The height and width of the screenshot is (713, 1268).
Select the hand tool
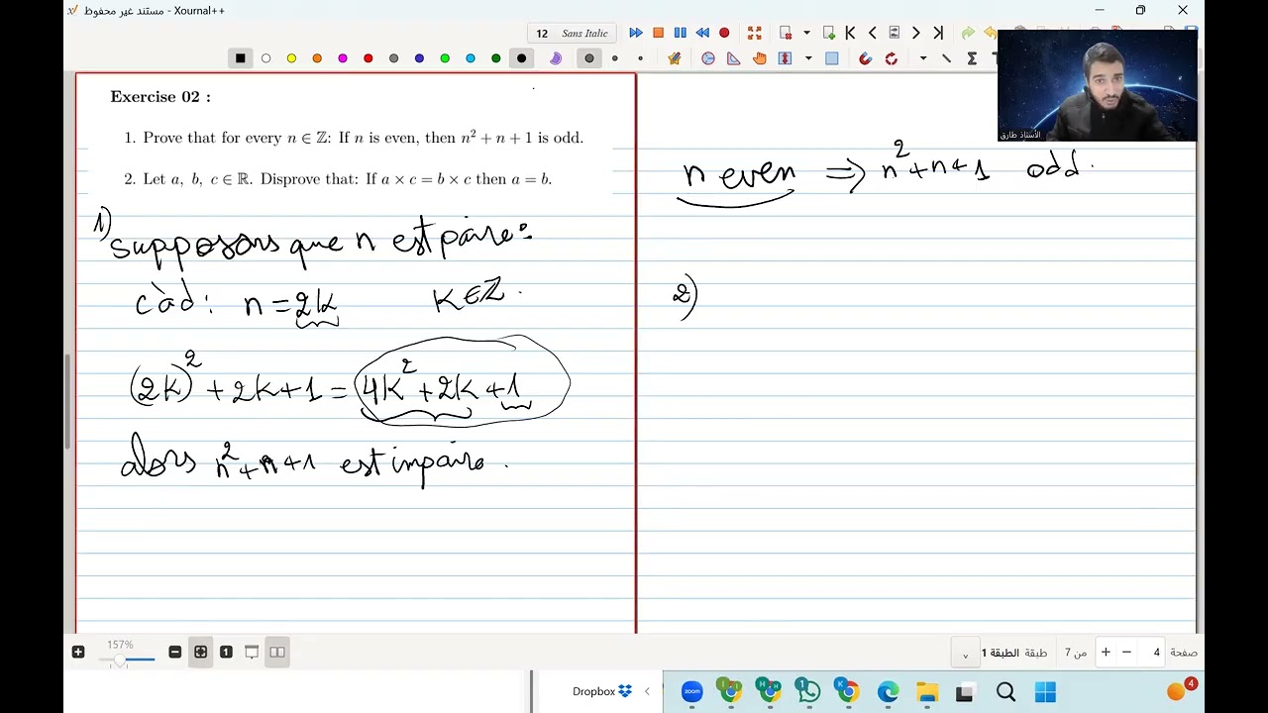point(760,58)
